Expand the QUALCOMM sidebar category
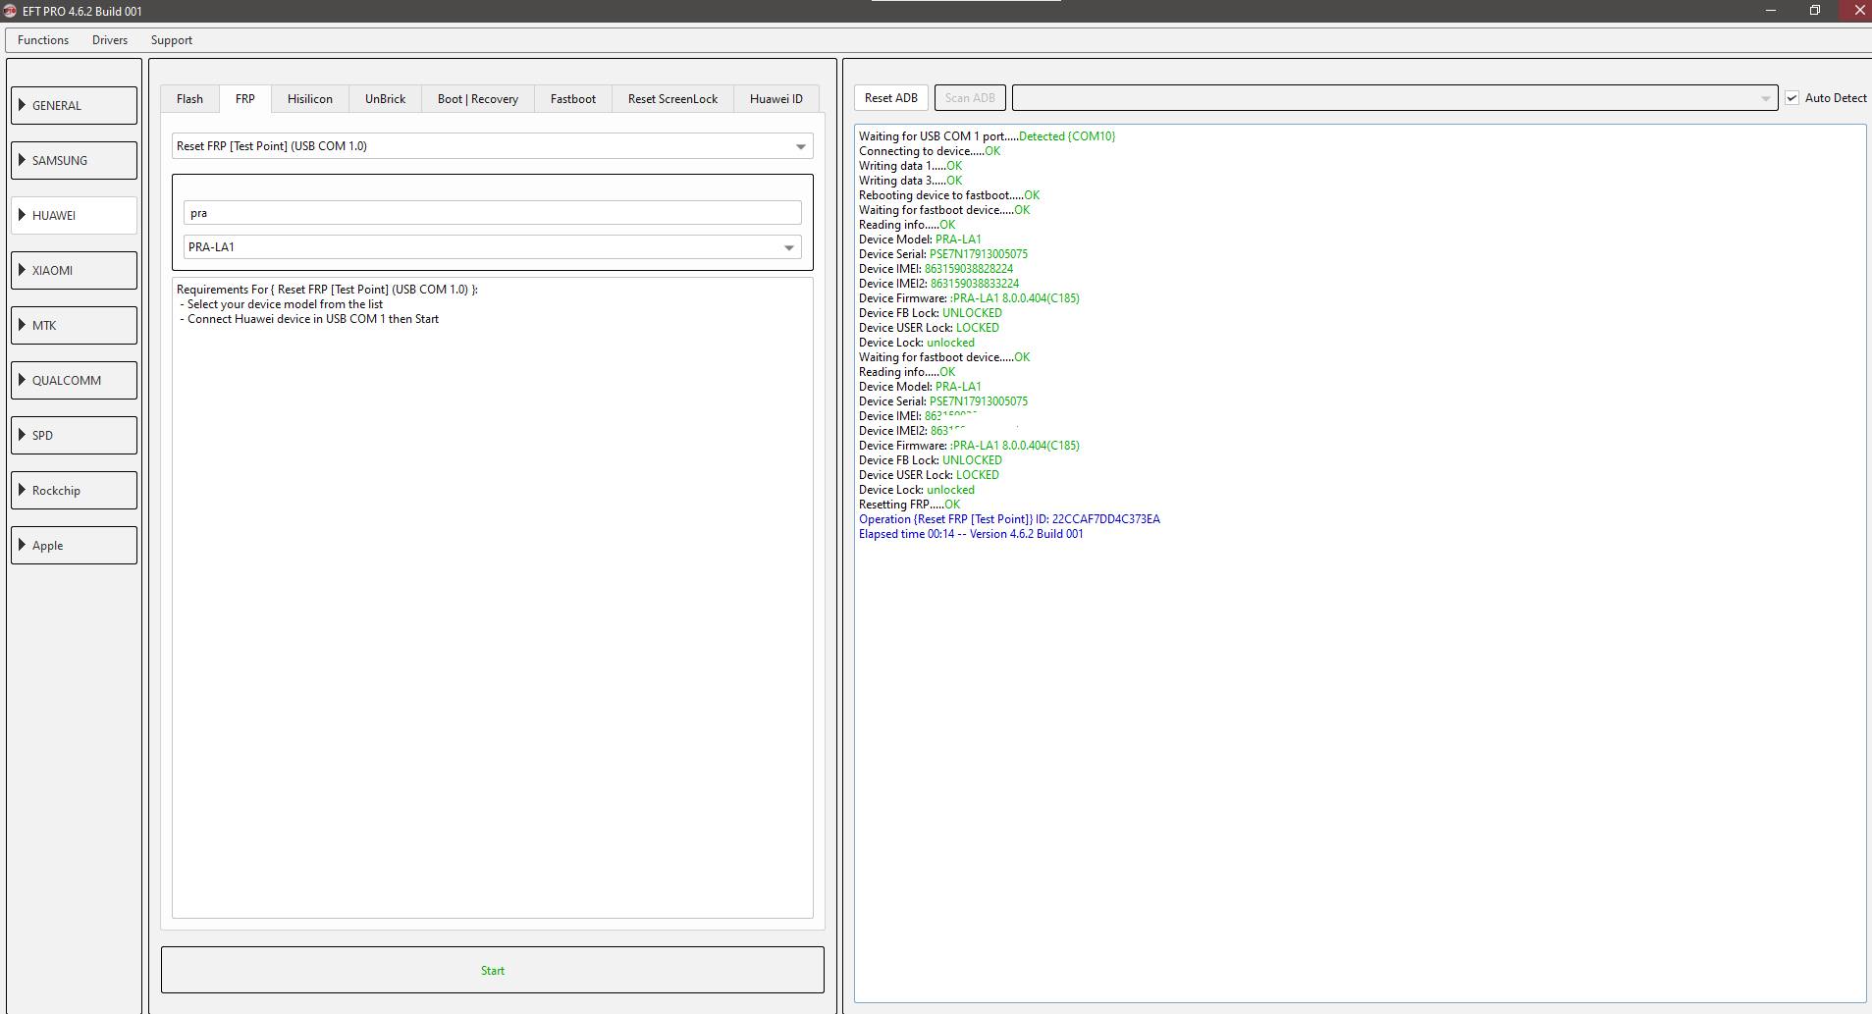 [74, 380]
